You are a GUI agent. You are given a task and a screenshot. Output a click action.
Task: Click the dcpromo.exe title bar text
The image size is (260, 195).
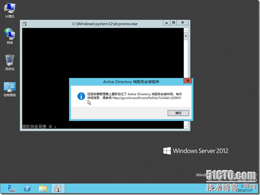click(x=105, y=24)
